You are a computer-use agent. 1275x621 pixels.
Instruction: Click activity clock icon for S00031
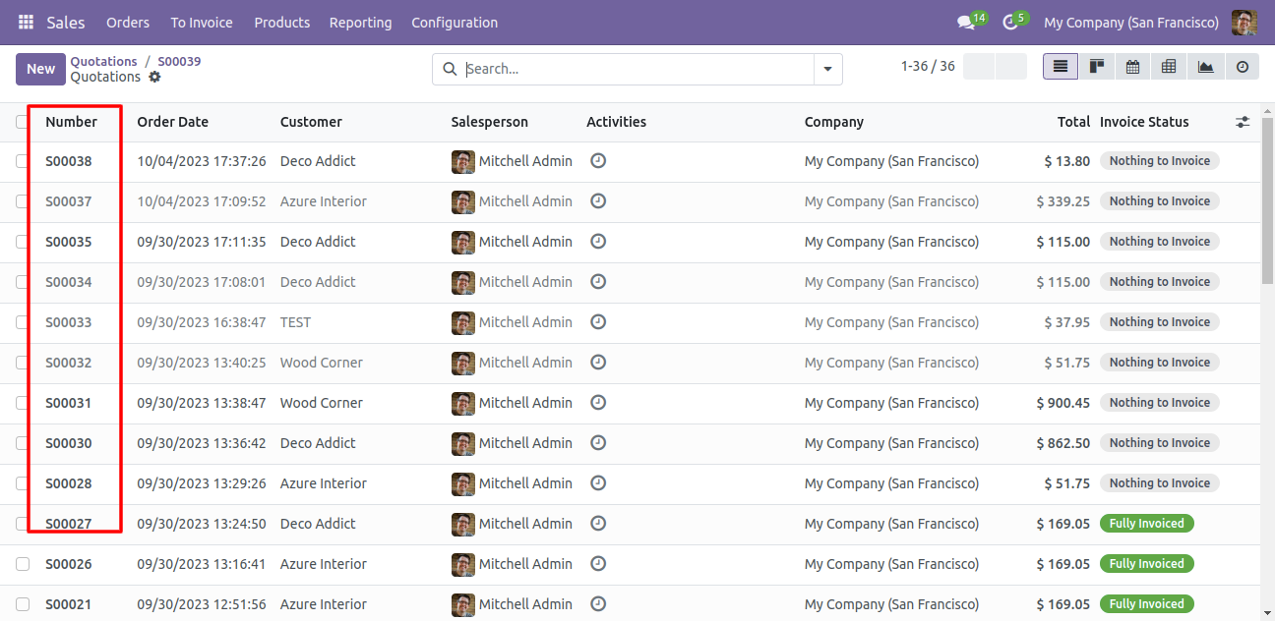click(598, 402)
